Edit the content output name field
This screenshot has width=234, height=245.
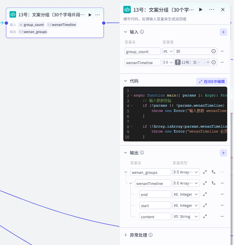tap(155, 216)
